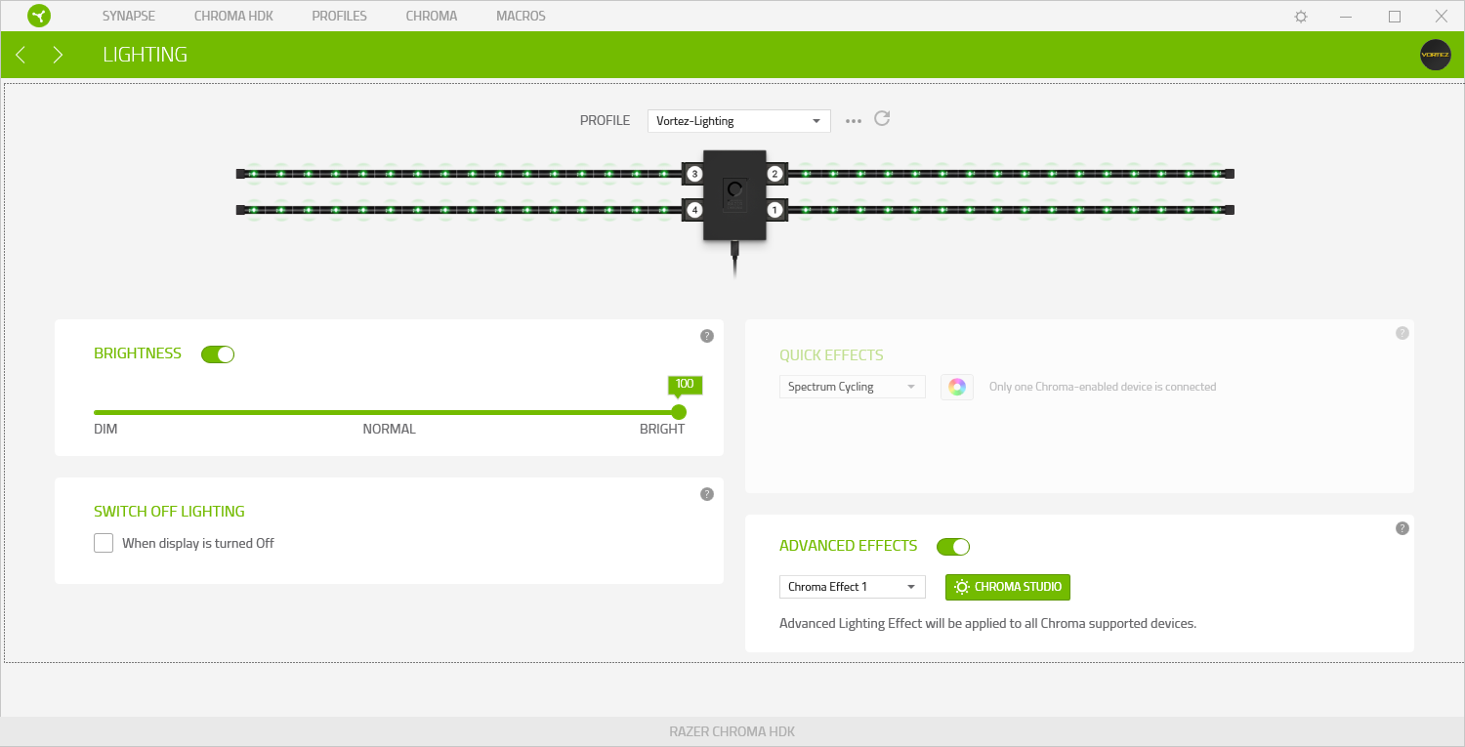The image size is (1465, 747).
Task: Launch Chroma Studio
Action: (1008, 587)
